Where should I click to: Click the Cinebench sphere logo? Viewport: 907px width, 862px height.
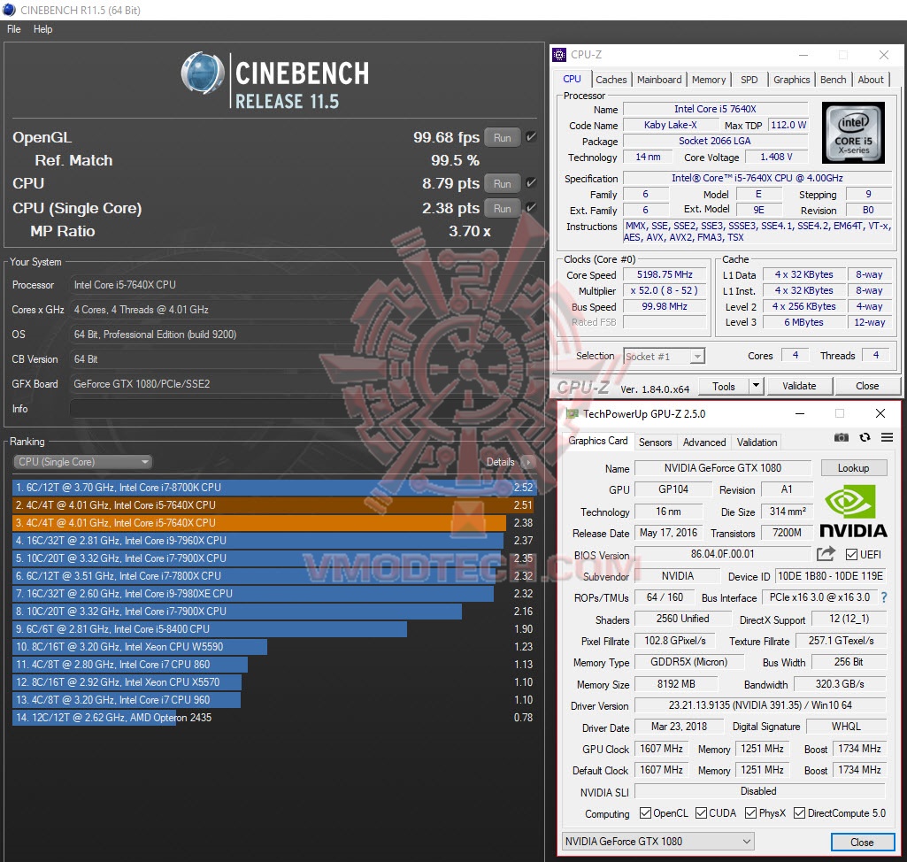point(203,73)
